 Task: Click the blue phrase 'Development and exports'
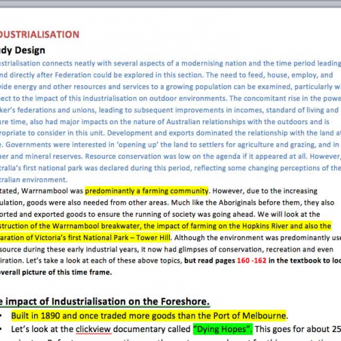click(x=151, y=133)
